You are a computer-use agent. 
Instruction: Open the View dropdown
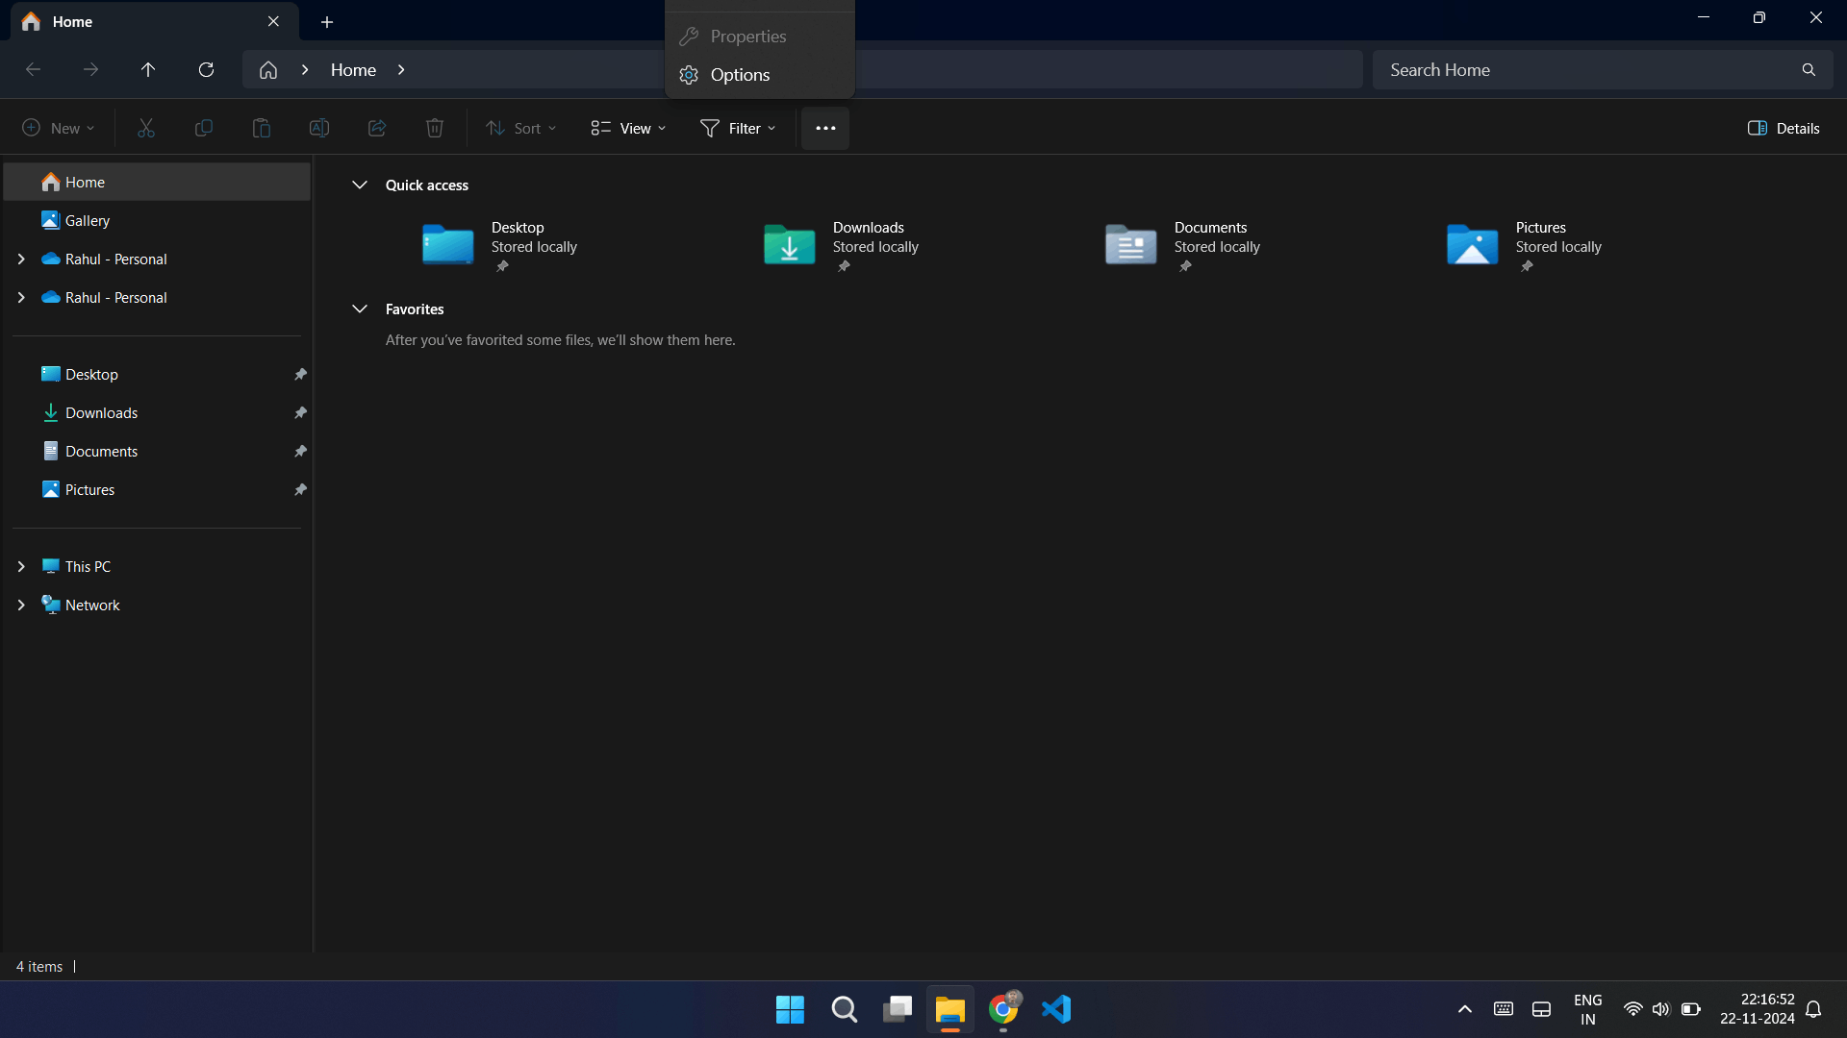(x=628, y=128)
